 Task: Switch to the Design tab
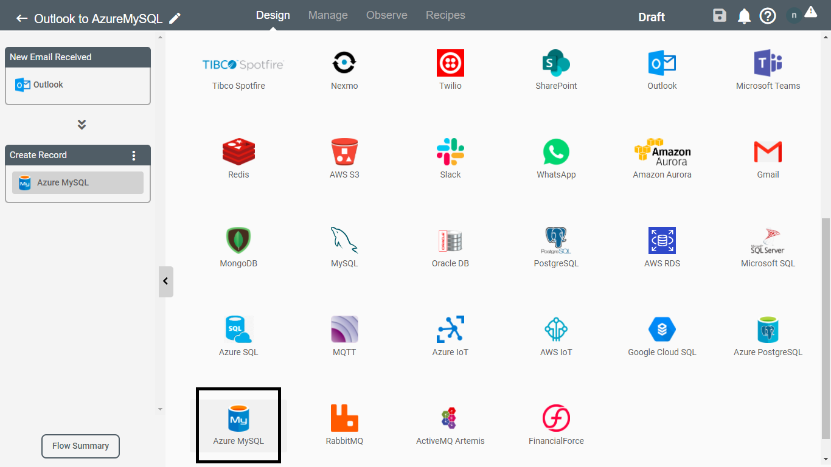coord(273,15)
